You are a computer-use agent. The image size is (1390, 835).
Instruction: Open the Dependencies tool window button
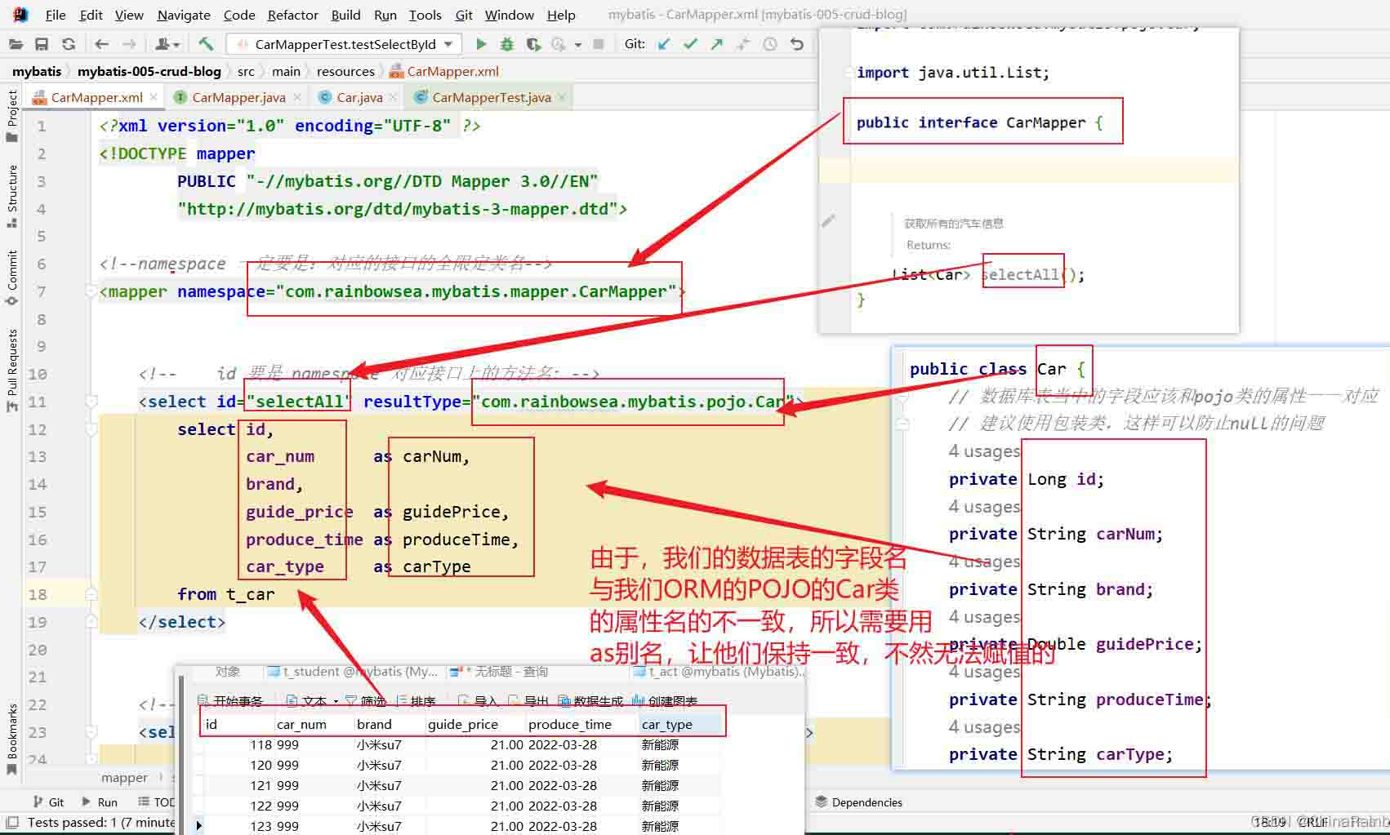pos(858,802)
